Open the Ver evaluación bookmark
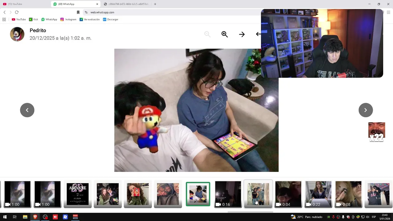393x221 pixels. tap(90, 19)
